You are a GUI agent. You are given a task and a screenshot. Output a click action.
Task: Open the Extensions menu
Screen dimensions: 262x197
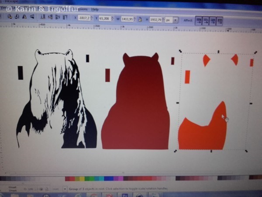pyautogui.click(x=82, y=9)
